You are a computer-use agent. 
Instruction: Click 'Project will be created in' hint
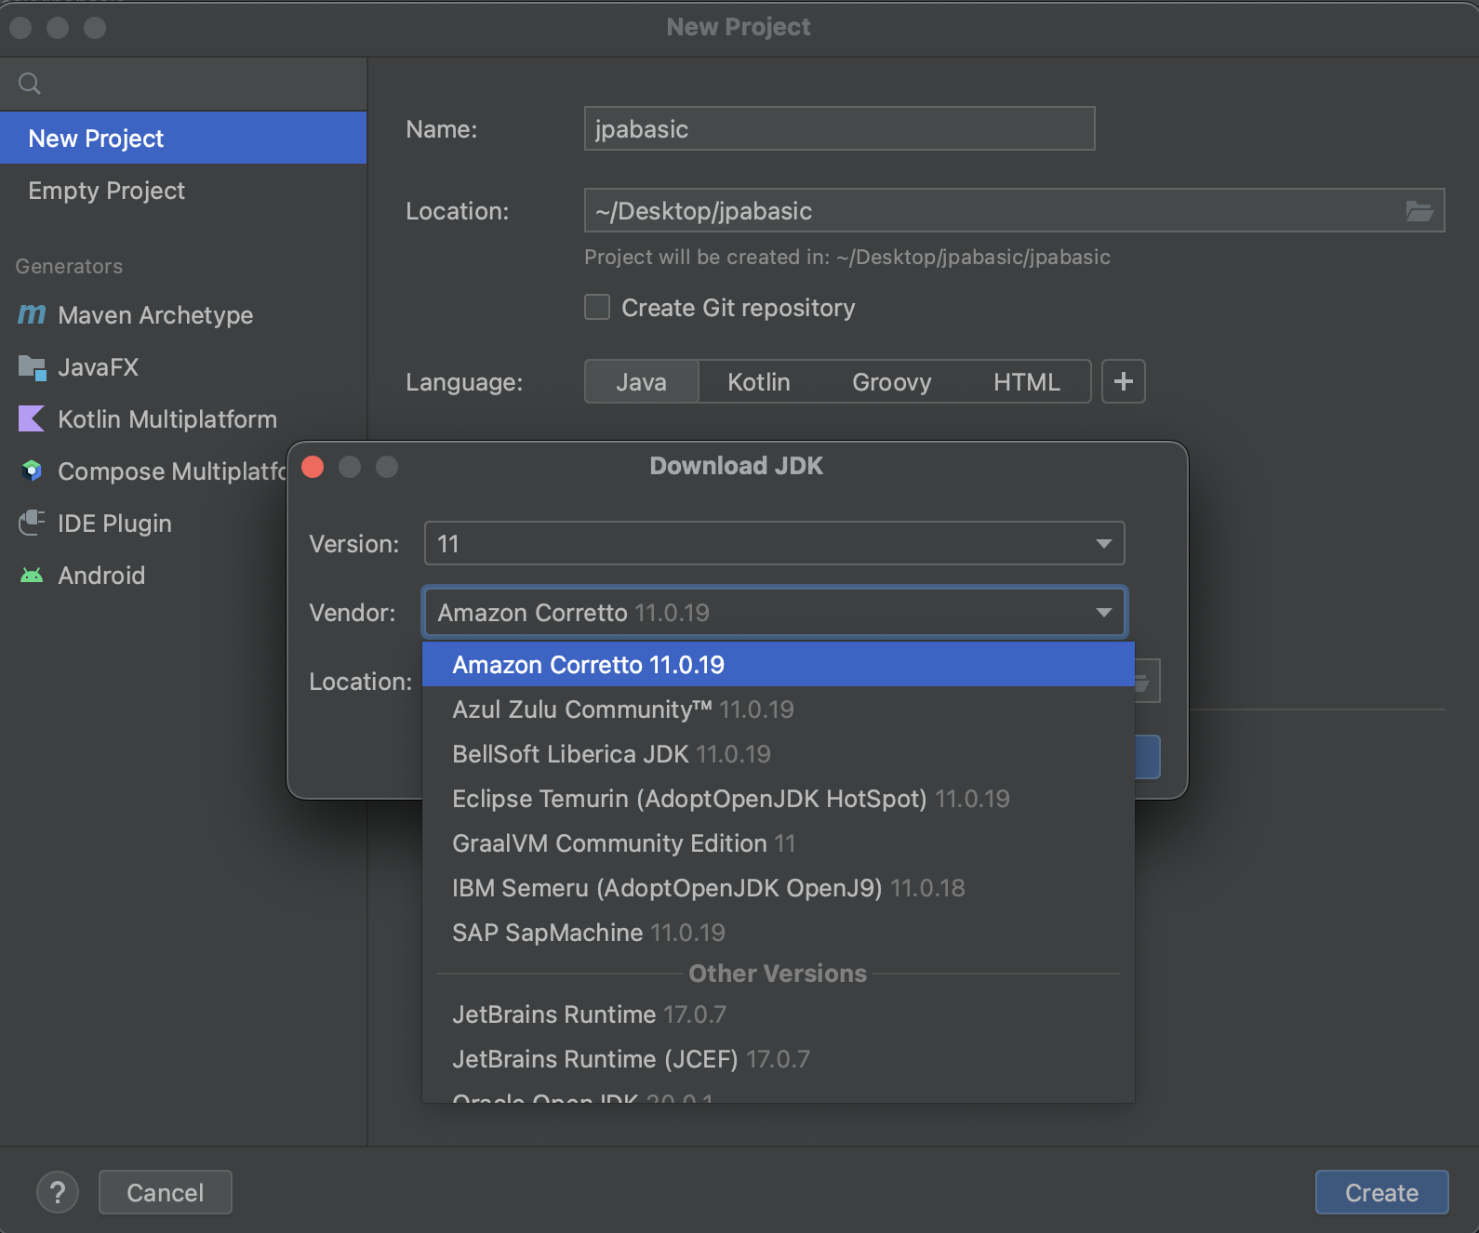(846, 258)
